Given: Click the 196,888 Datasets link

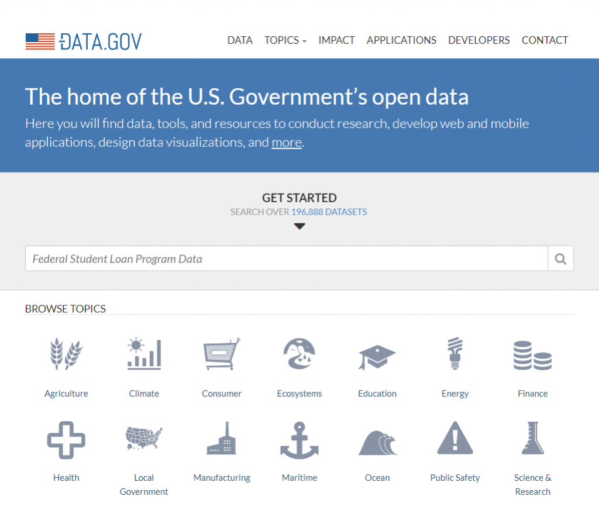Looking at the screenshot, I should click(x=329, y=212).
